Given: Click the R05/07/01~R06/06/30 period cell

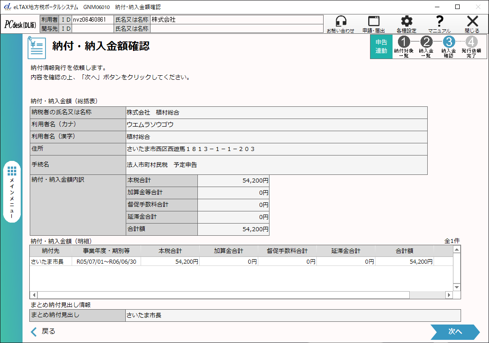Looking at the screenshot, I should 106,261.
